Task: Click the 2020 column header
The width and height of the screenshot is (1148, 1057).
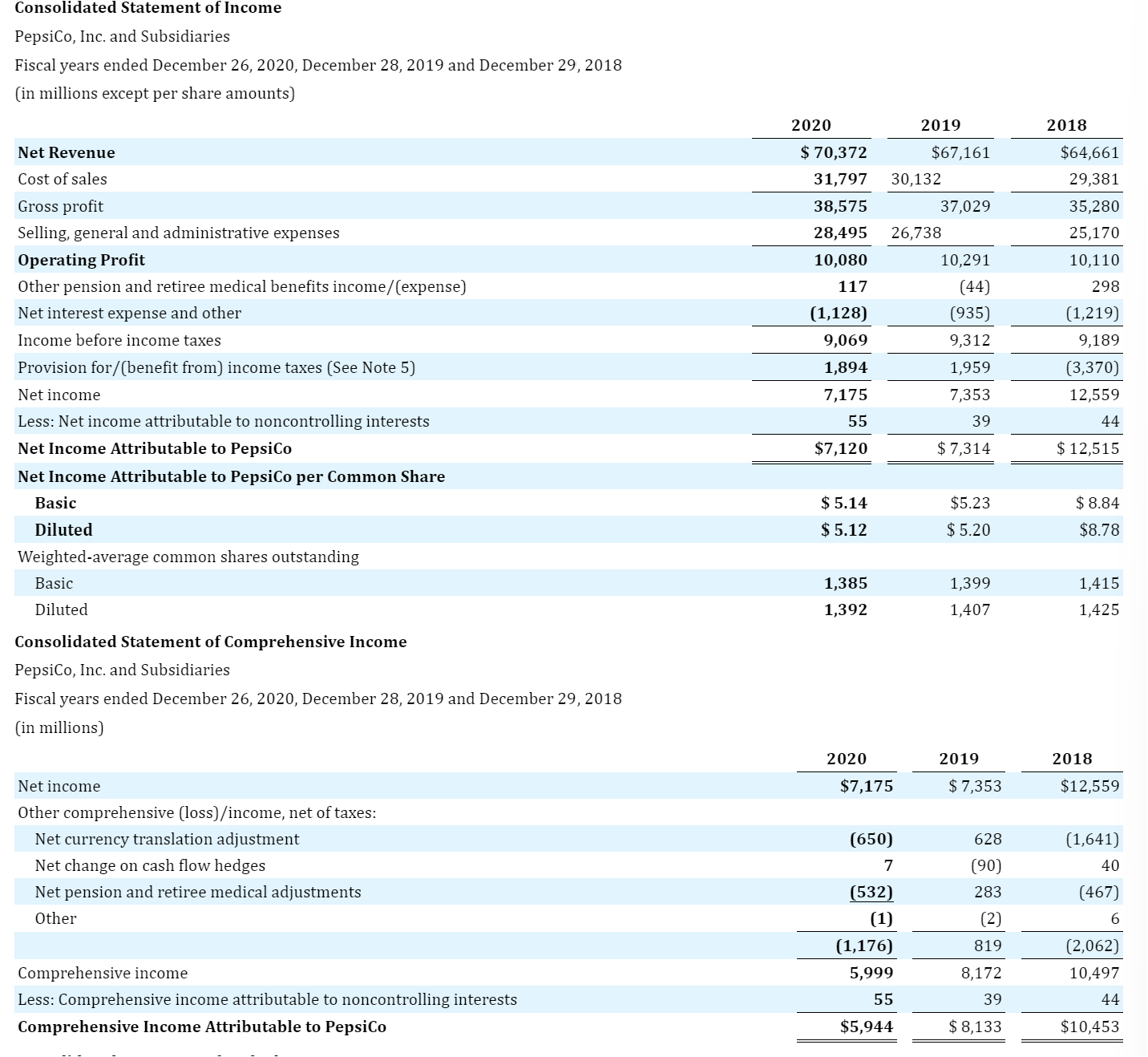Action: 811,125
